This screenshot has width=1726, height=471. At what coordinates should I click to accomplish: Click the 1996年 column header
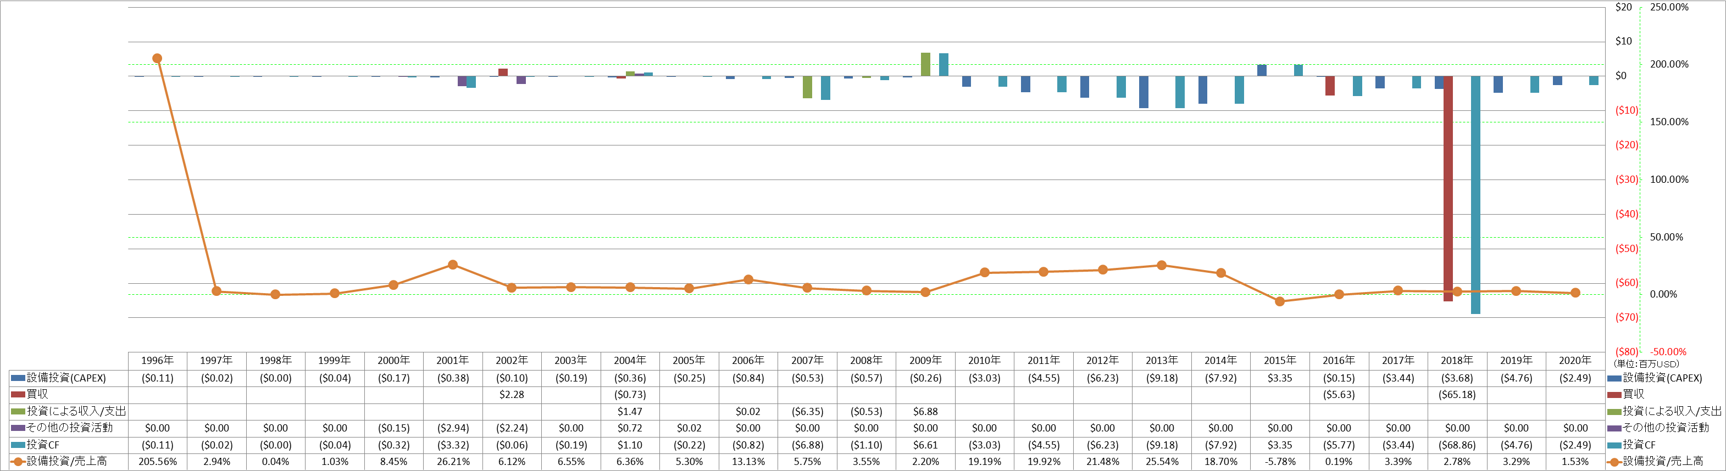pos(158,361)
